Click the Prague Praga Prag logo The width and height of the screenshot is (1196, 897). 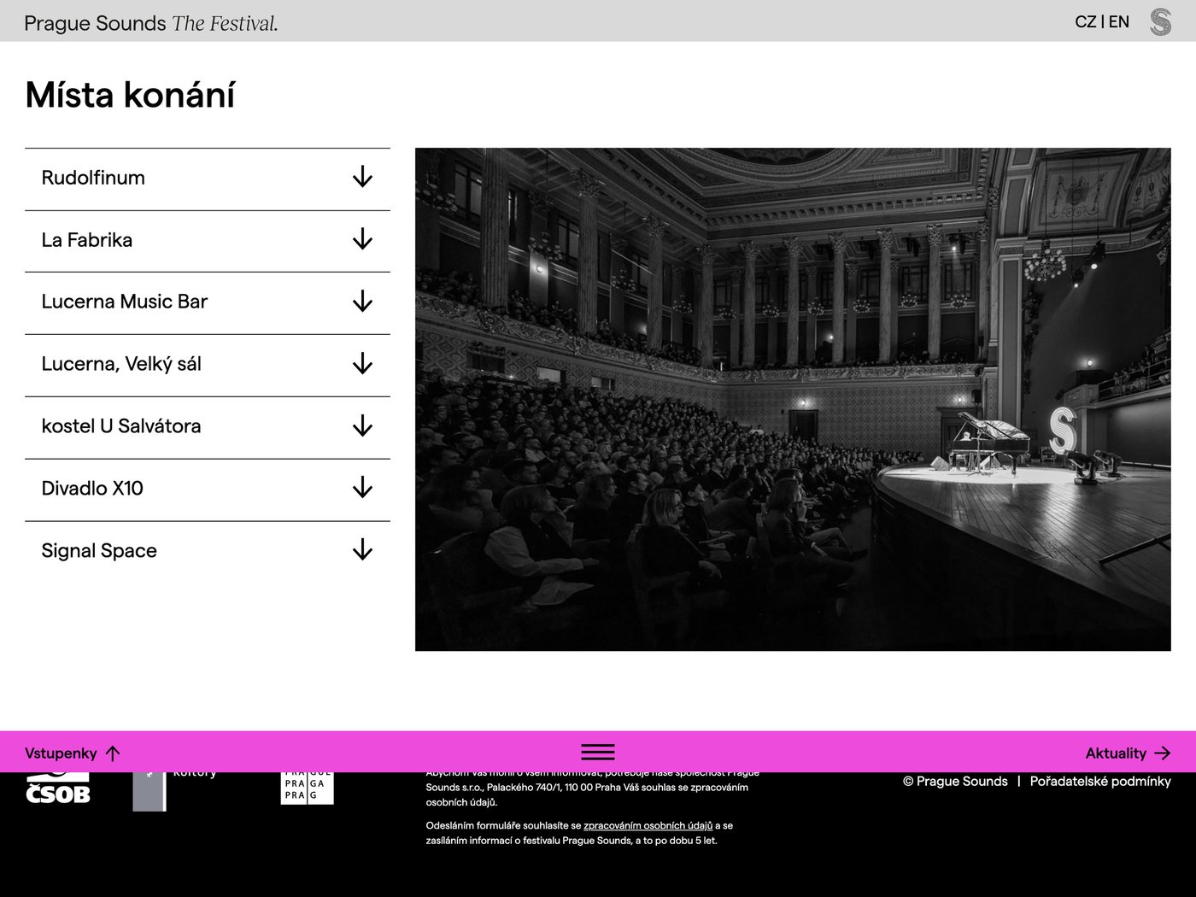pyautogui.click(x=307, y=789)
